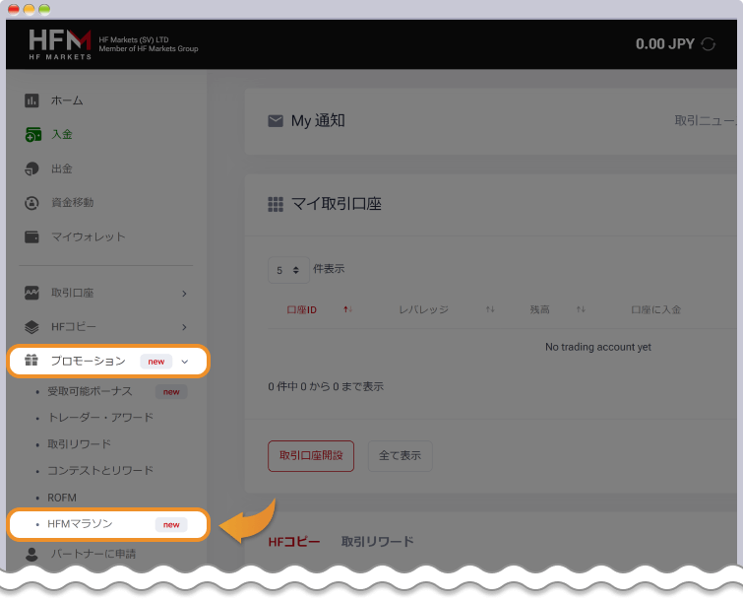Click the 0 件中 0 から 0 まで表示 text
Image resolution: width=743 pixels, height=601 pixels.
[x=326, y=387]
